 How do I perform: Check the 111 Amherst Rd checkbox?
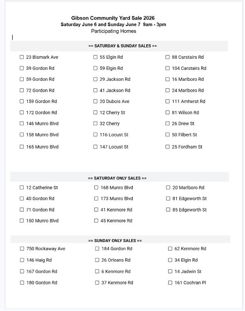pos(167,101)
